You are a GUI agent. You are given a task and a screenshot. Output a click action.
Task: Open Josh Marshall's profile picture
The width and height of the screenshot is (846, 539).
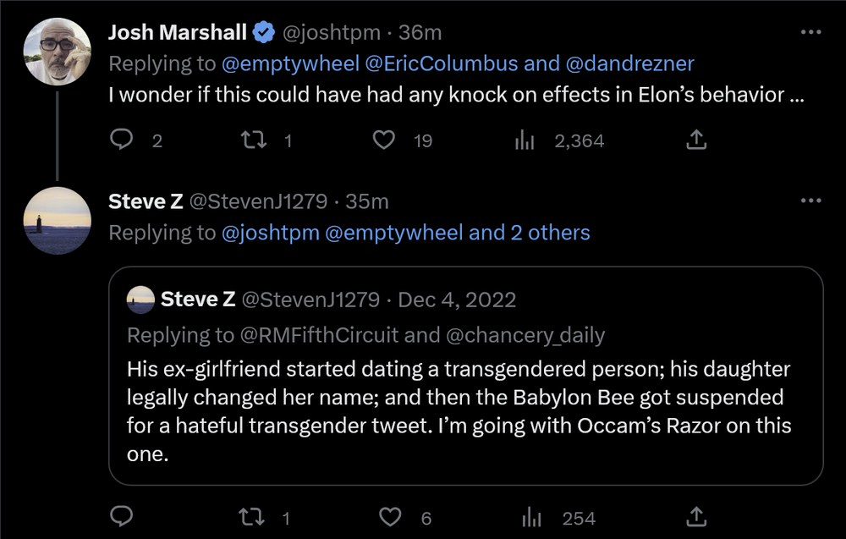coord(58,52)
